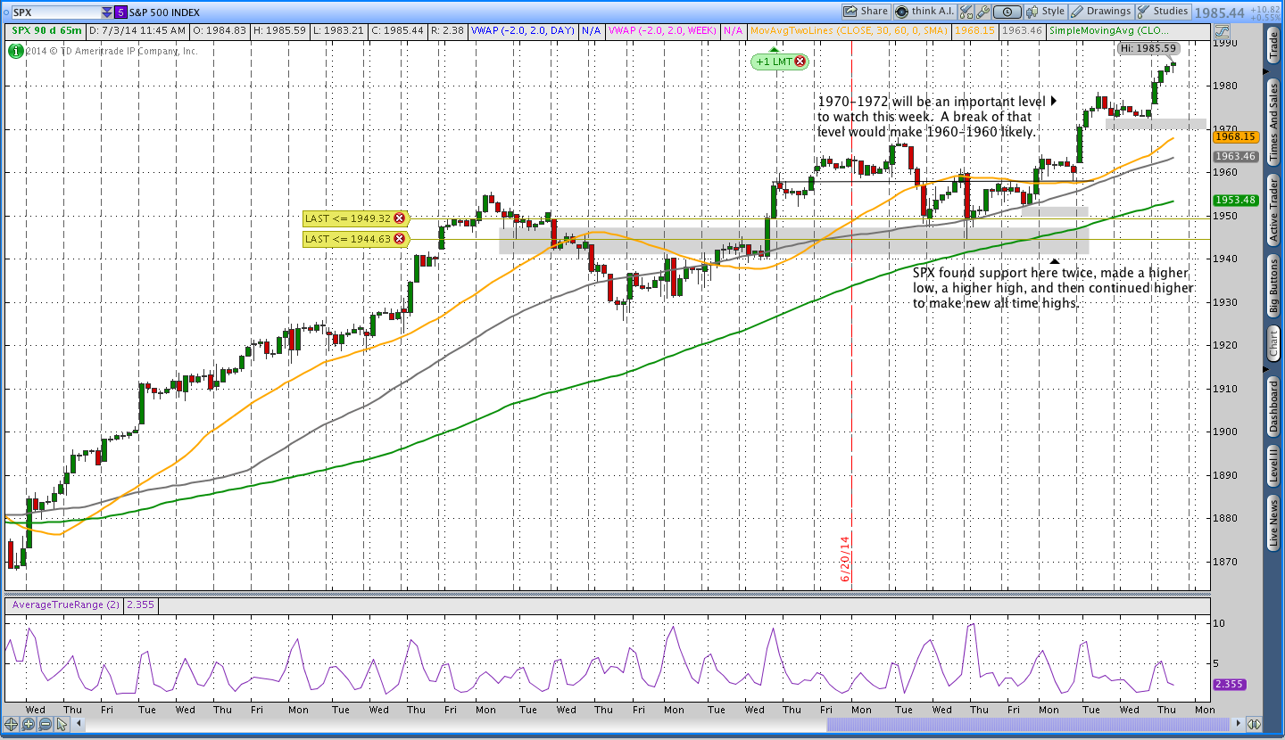Click the crosshair pan tool icon at bottom left
Screen dimensions: 1285x740
click(x=11, y=724)
